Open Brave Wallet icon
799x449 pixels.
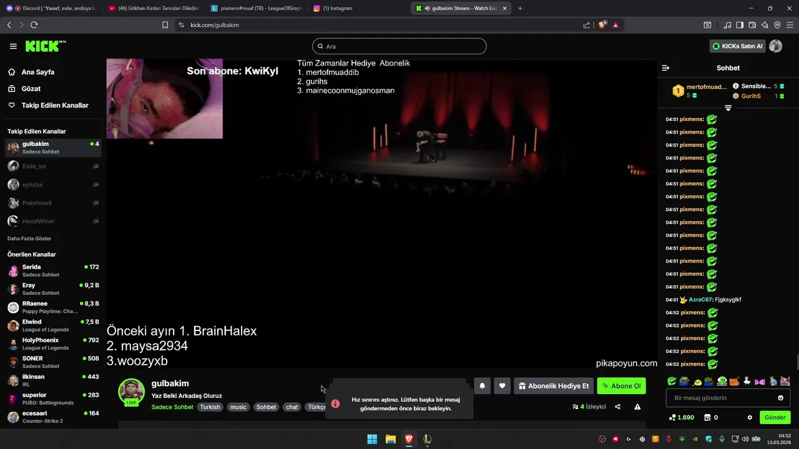752,25
